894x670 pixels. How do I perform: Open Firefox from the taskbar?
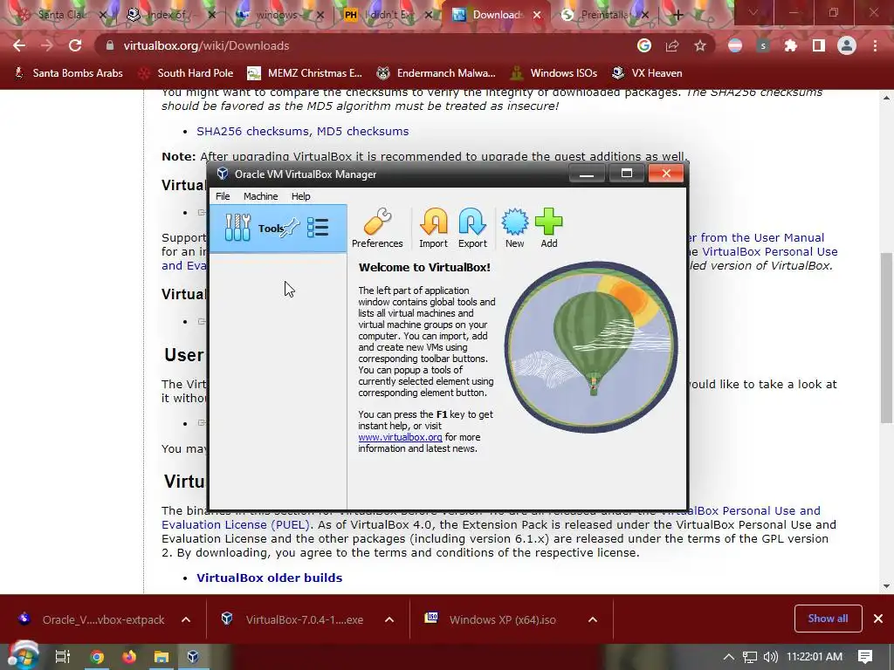(129, 657)
